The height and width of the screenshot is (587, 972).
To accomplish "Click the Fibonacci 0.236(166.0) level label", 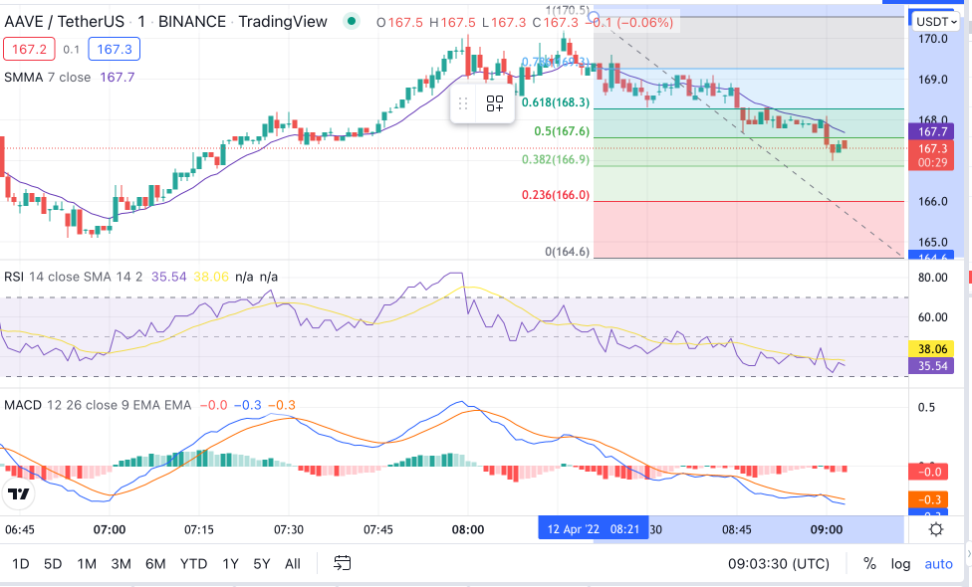I will click(556, 194).
